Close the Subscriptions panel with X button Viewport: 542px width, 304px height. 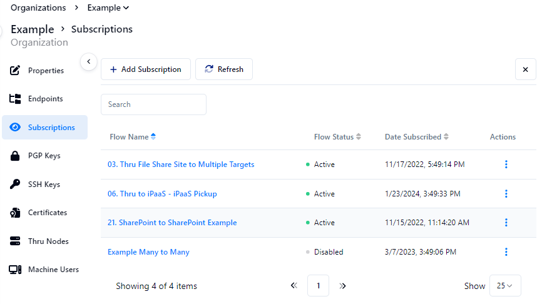point(525,69)
